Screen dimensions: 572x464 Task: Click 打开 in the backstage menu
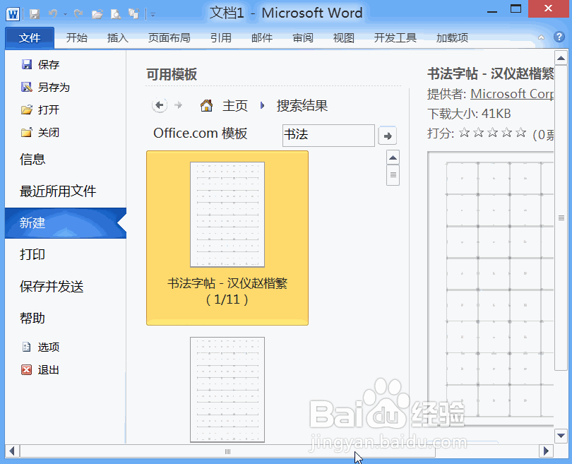click(x=40, y=109)
